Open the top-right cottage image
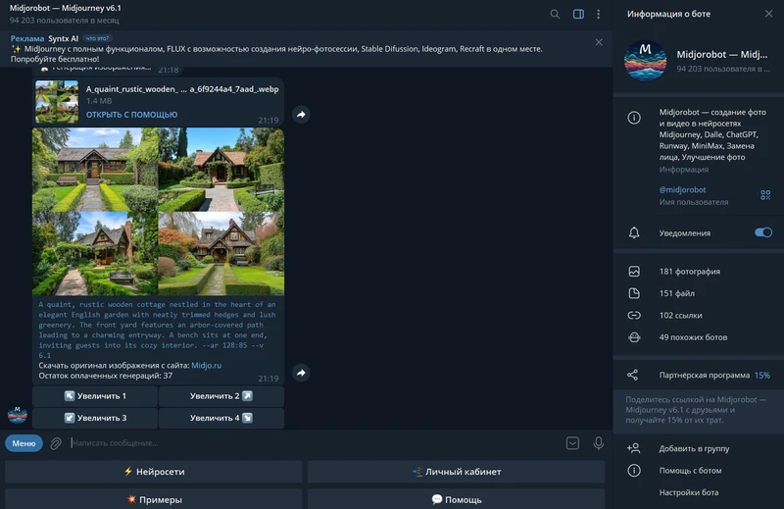The height and width of the screenshot is (509, 784). point(221,169)
